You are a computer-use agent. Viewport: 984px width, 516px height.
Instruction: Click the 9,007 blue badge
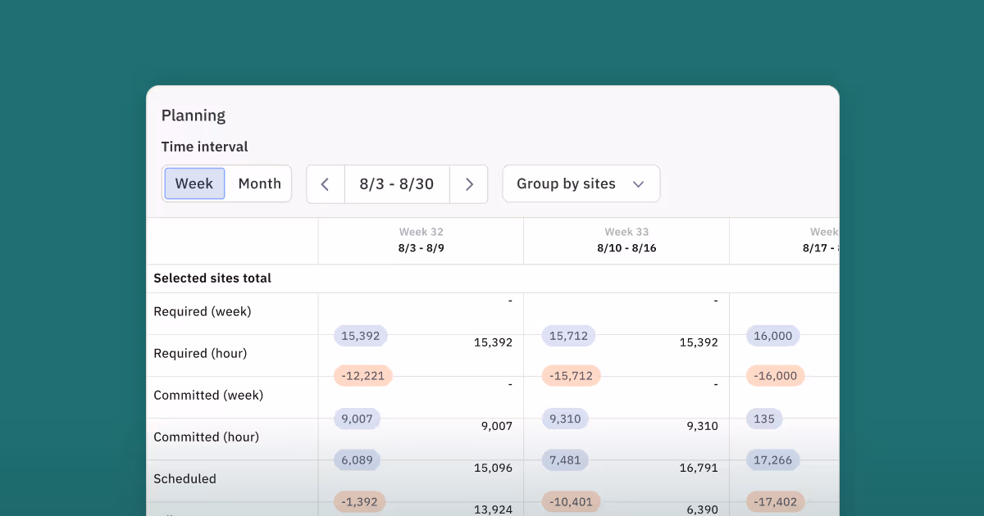click(x=357, y=419)
